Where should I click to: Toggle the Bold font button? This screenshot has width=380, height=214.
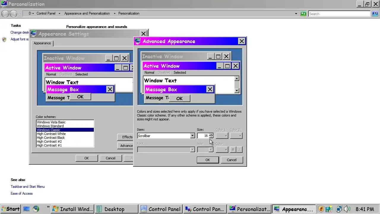tap(233, 150)
